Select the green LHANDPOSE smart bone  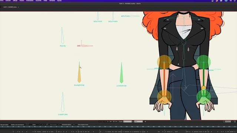coord(121,73)
